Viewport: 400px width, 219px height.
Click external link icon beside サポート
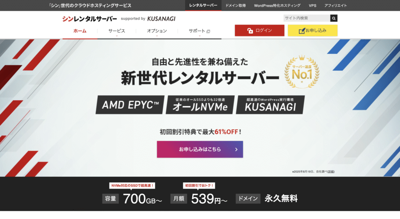pyautogui.click(x=208, y=31)
